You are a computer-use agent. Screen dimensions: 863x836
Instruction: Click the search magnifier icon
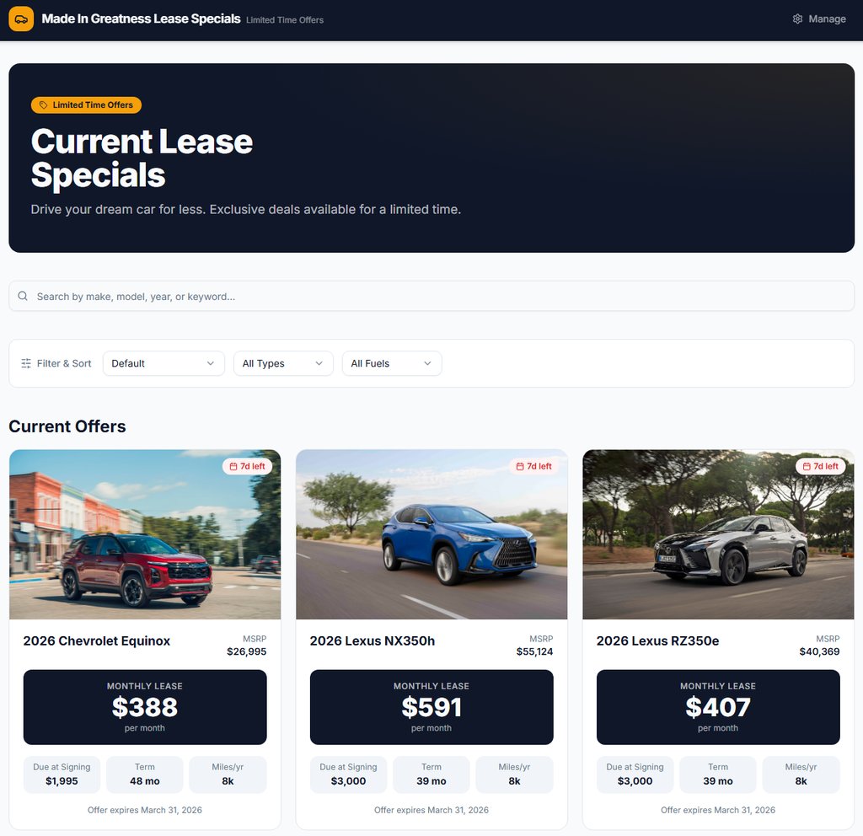coord(23,296)
